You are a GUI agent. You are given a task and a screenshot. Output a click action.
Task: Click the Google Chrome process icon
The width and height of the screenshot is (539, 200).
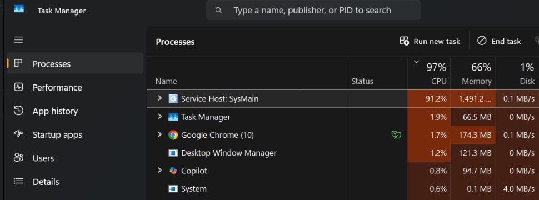pos(173,135)
